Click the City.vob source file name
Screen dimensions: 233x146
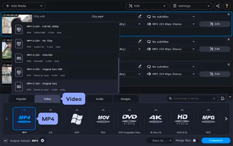[39, 16]
